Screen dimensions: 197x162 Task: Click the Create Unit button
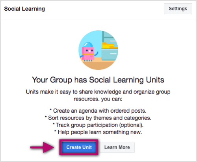pos(79,147)
